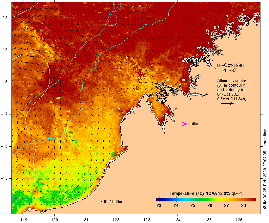269x223 pixels.
Task: Click the date text '04-Oct-1998'
Action: click(230, 65)
